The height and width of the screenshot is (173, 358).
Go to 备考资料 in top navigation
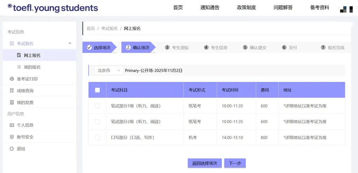tap(320, 8)
